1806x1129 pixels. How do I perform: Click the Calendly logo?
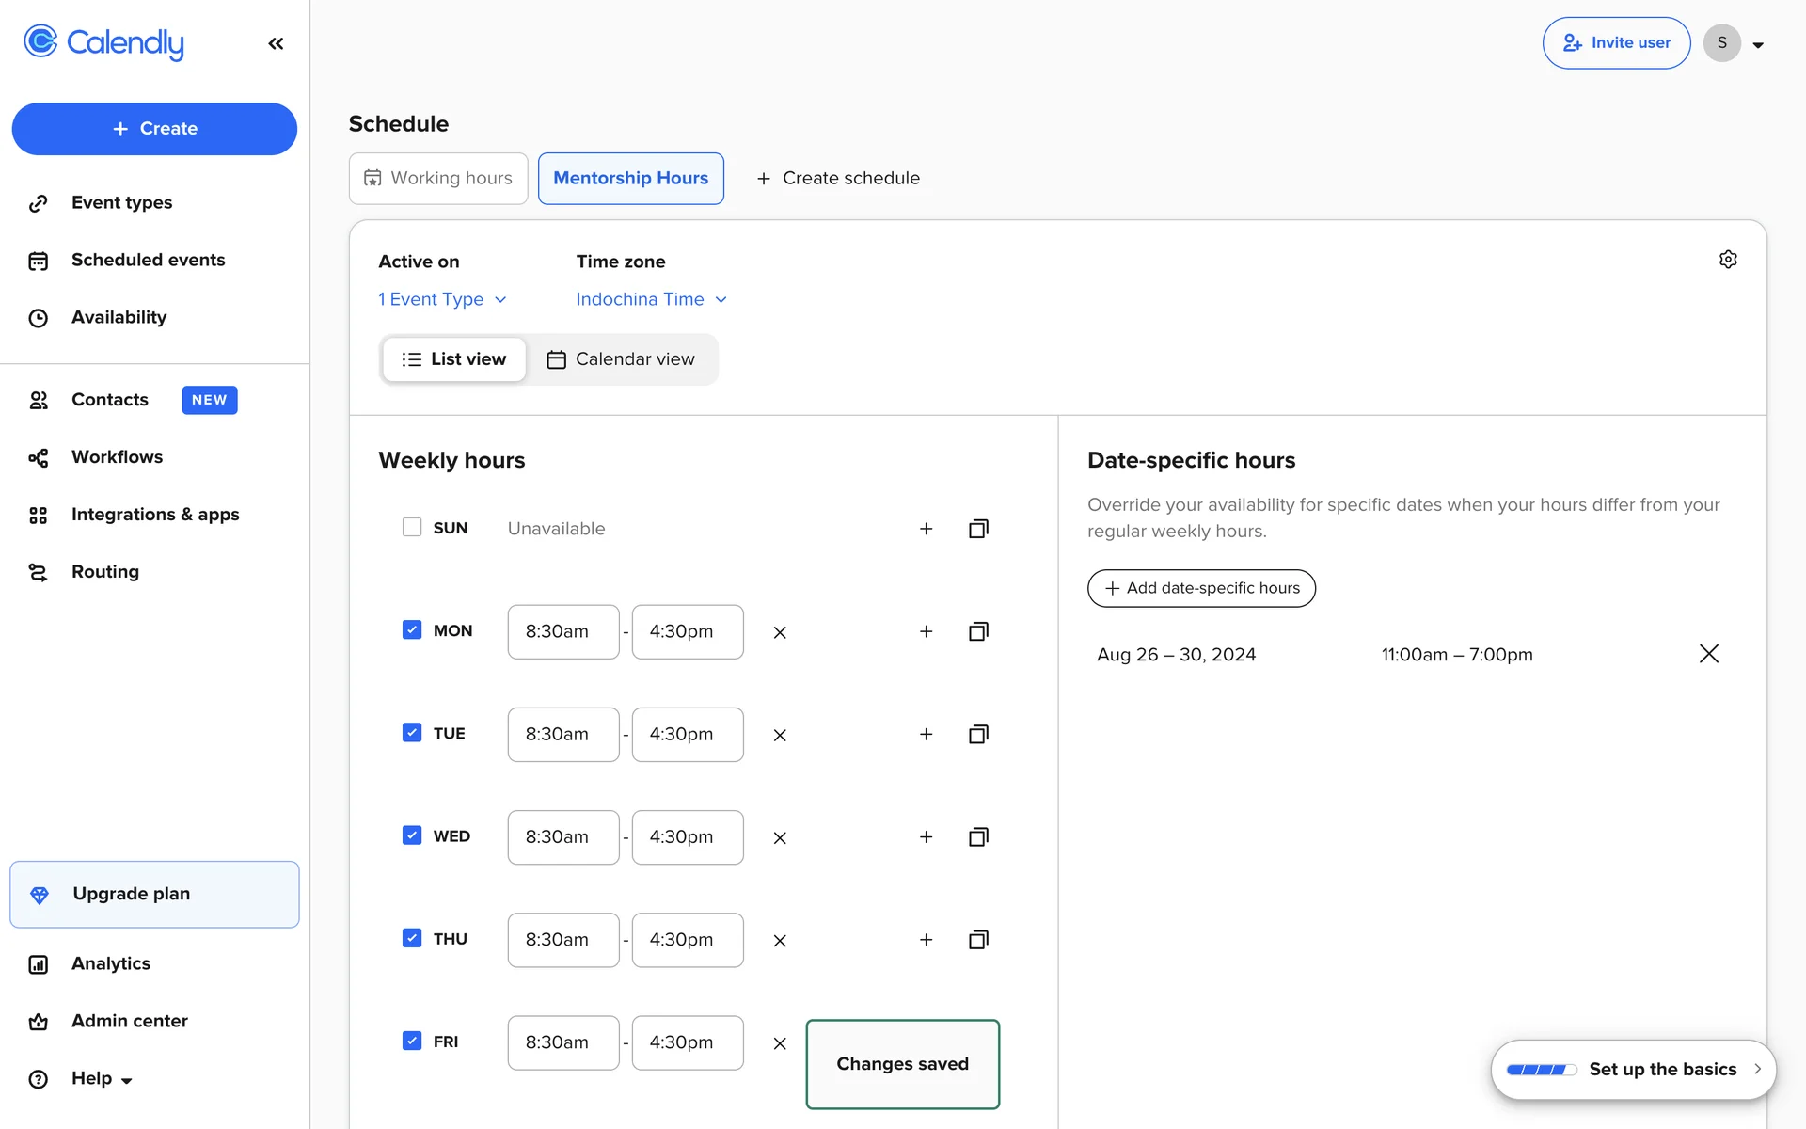pos(103,42)
